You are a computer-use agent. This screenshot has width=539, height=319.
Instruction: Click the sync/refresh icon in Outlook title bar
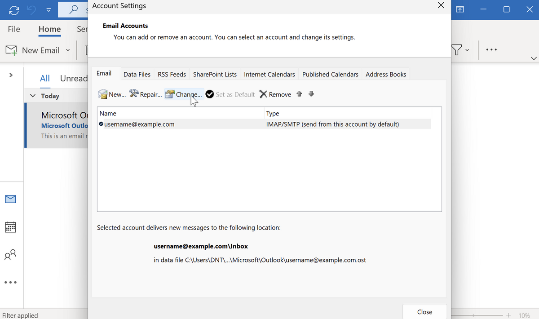[x=14, y=9]
